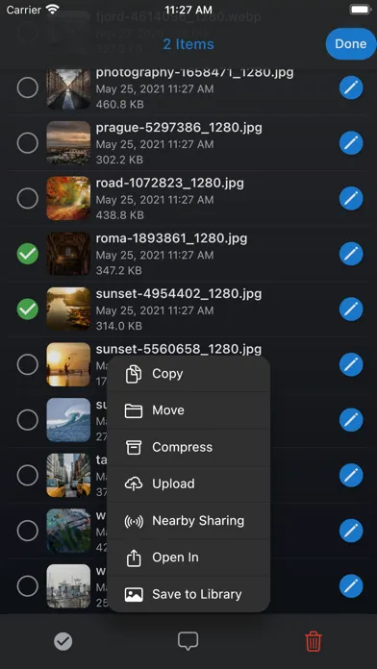The image size is (377, 669).
Task: Tap the red trash delete icon
Action: 313,641
